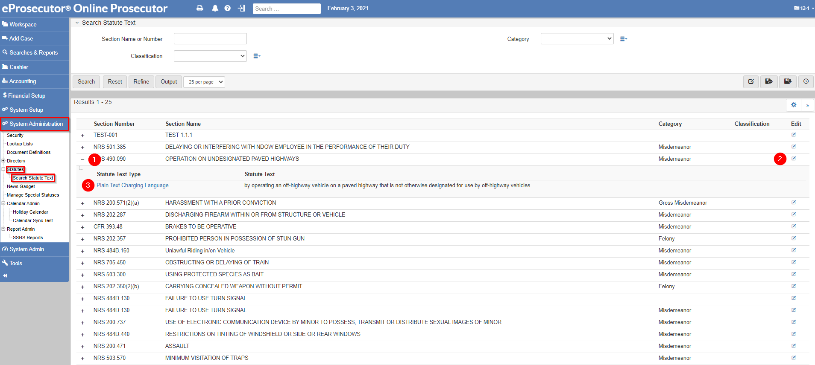Open the recent searches clock icon
Screen dimensions: 815x365
point(806,81)
